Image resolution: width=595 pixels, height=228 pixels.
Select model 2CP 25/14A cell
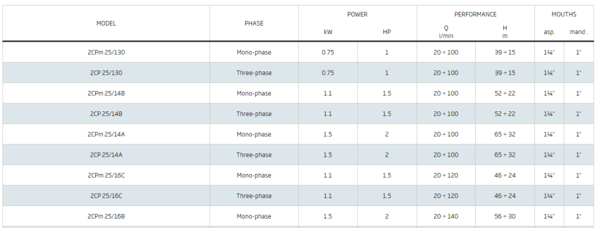click(x=106, y=155)
